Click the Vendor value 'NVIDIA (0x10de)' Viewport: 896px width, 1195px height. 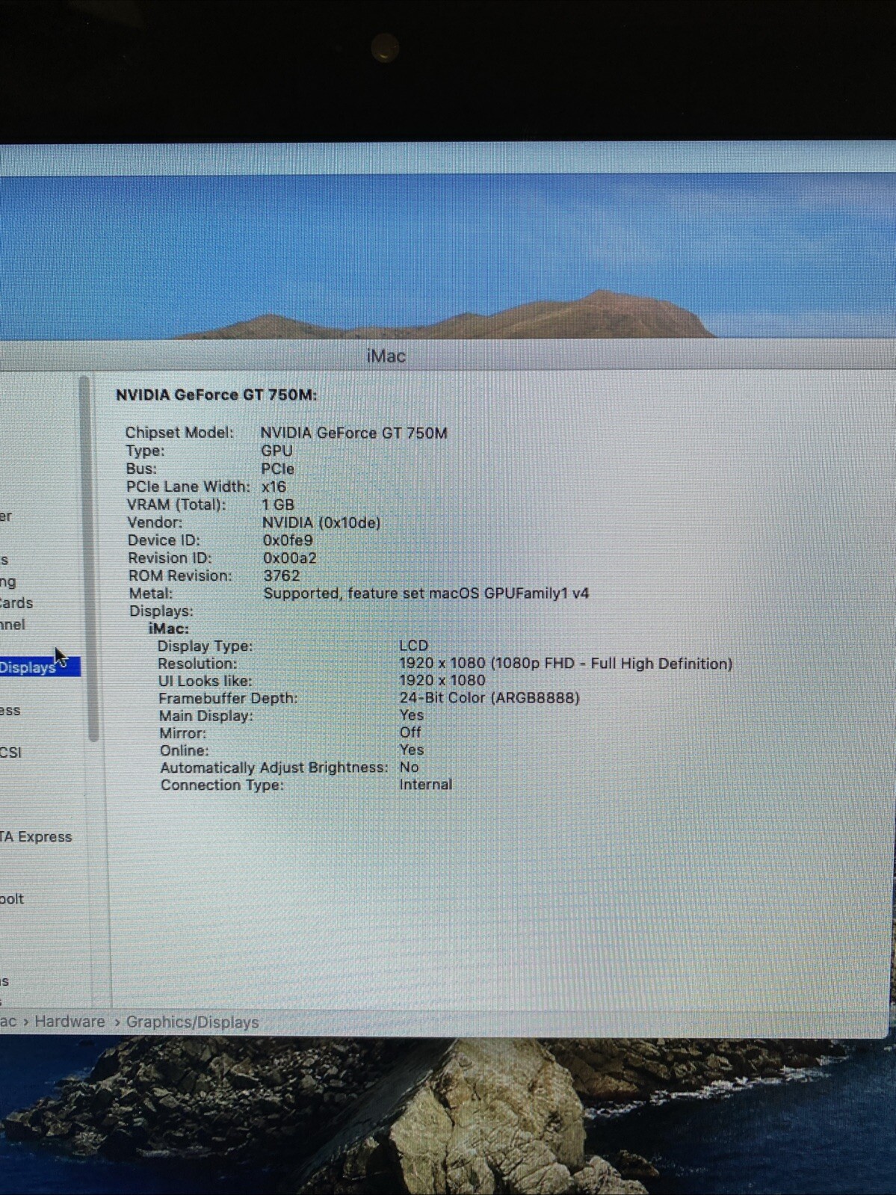(x=321, y=522)
